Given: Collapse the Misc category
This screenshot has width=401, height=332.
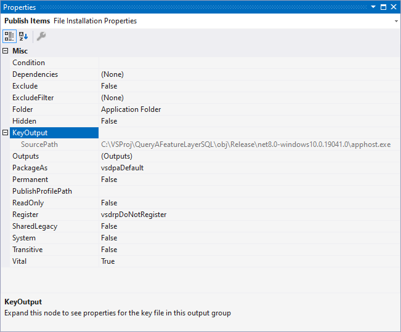Looking at the screenshot, I should [x=6, y=51].
